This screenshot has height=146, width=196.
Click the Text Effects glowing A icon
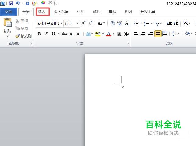tap(88, 34)
